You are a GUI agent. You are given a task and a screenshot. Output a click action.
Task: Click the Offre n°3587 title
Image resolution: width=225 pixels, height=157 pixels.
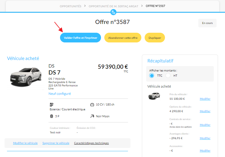(x=112, y=22)
